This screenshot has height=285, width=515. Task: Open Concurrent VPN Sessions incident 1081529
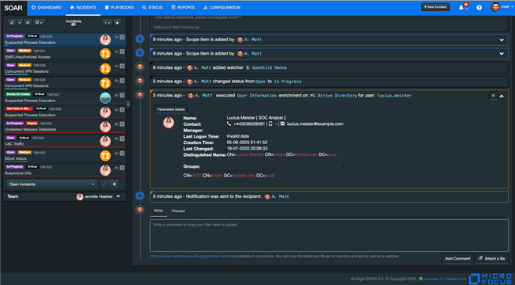tap(65, 68)
